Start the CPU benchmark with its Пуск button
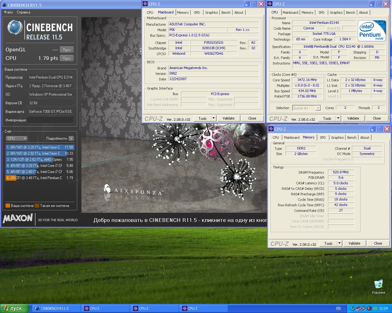392x313 pixels. (x=67, y=58)
